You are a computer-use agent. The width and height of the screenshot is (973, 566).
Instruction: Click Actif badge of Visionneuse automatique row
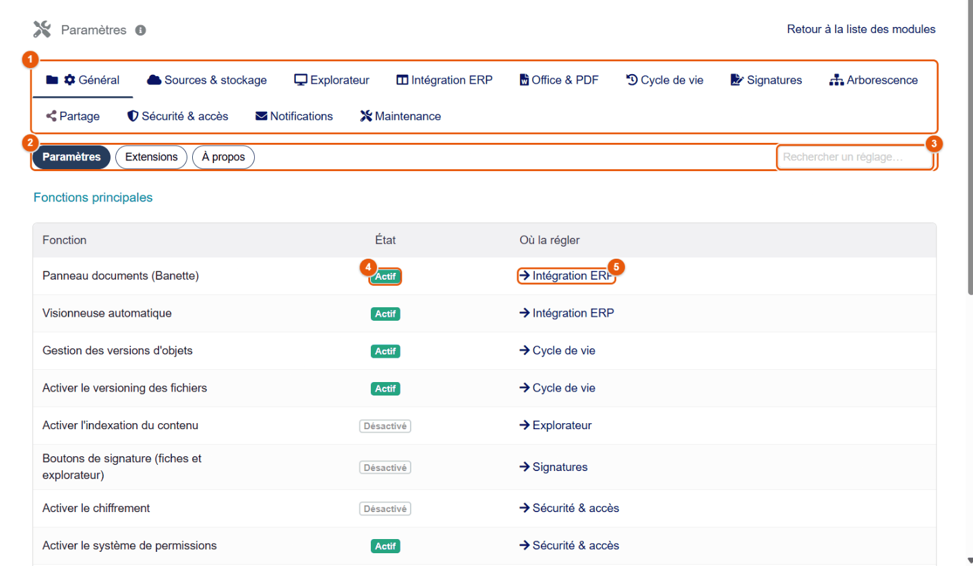(386, 314)
